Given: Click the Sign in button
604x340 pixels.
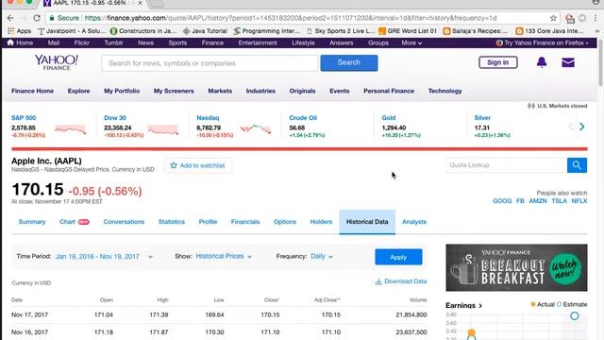Looking at the screenshot, I should pos(497,62).
